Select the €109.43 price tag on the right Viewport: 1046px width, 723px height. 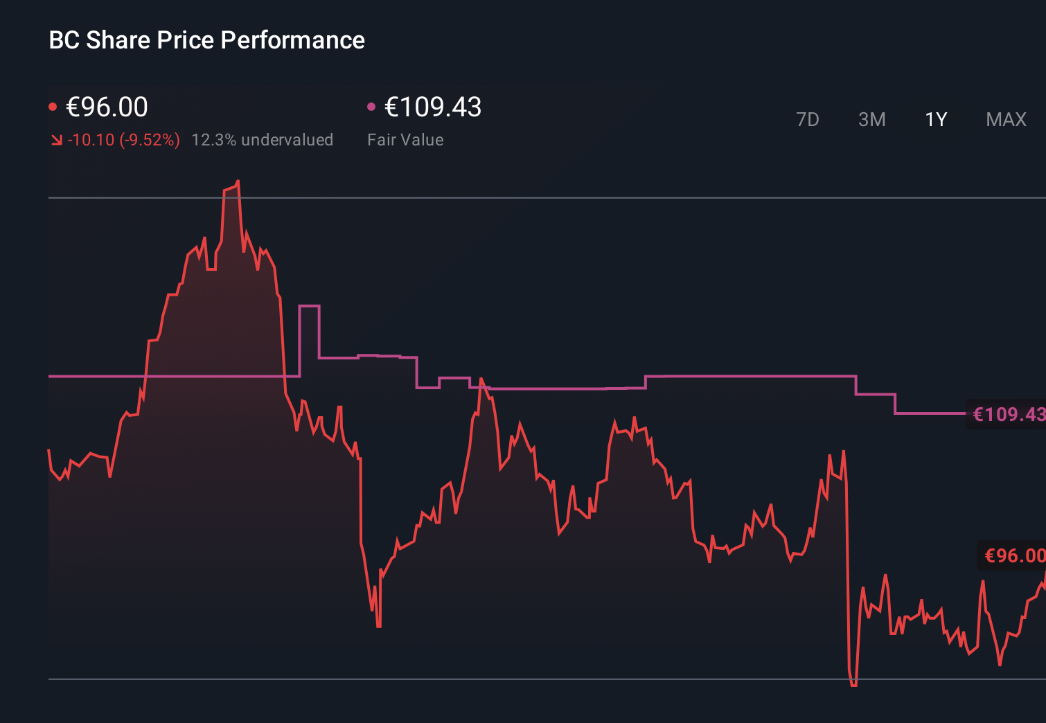coord(1006,414)
